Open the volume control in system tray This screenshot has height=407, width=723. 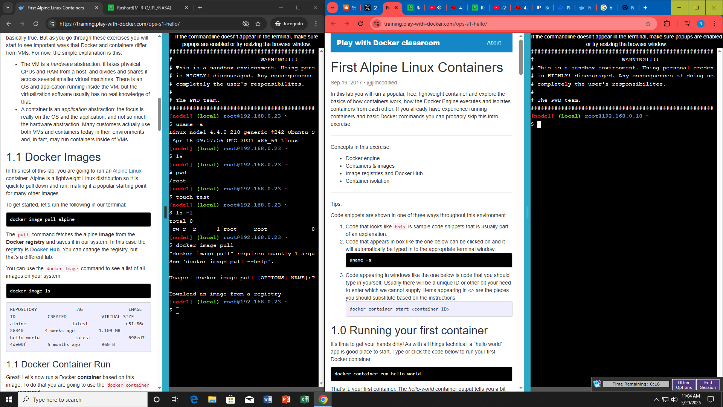point(674,399)
